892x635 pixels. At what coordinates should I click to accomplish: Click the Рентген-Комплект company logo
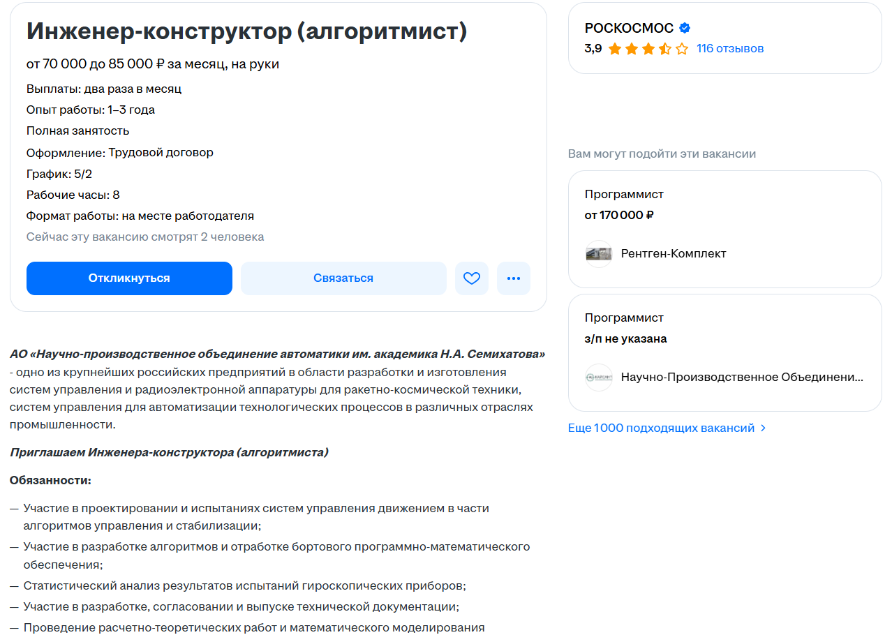pos(598,254)
